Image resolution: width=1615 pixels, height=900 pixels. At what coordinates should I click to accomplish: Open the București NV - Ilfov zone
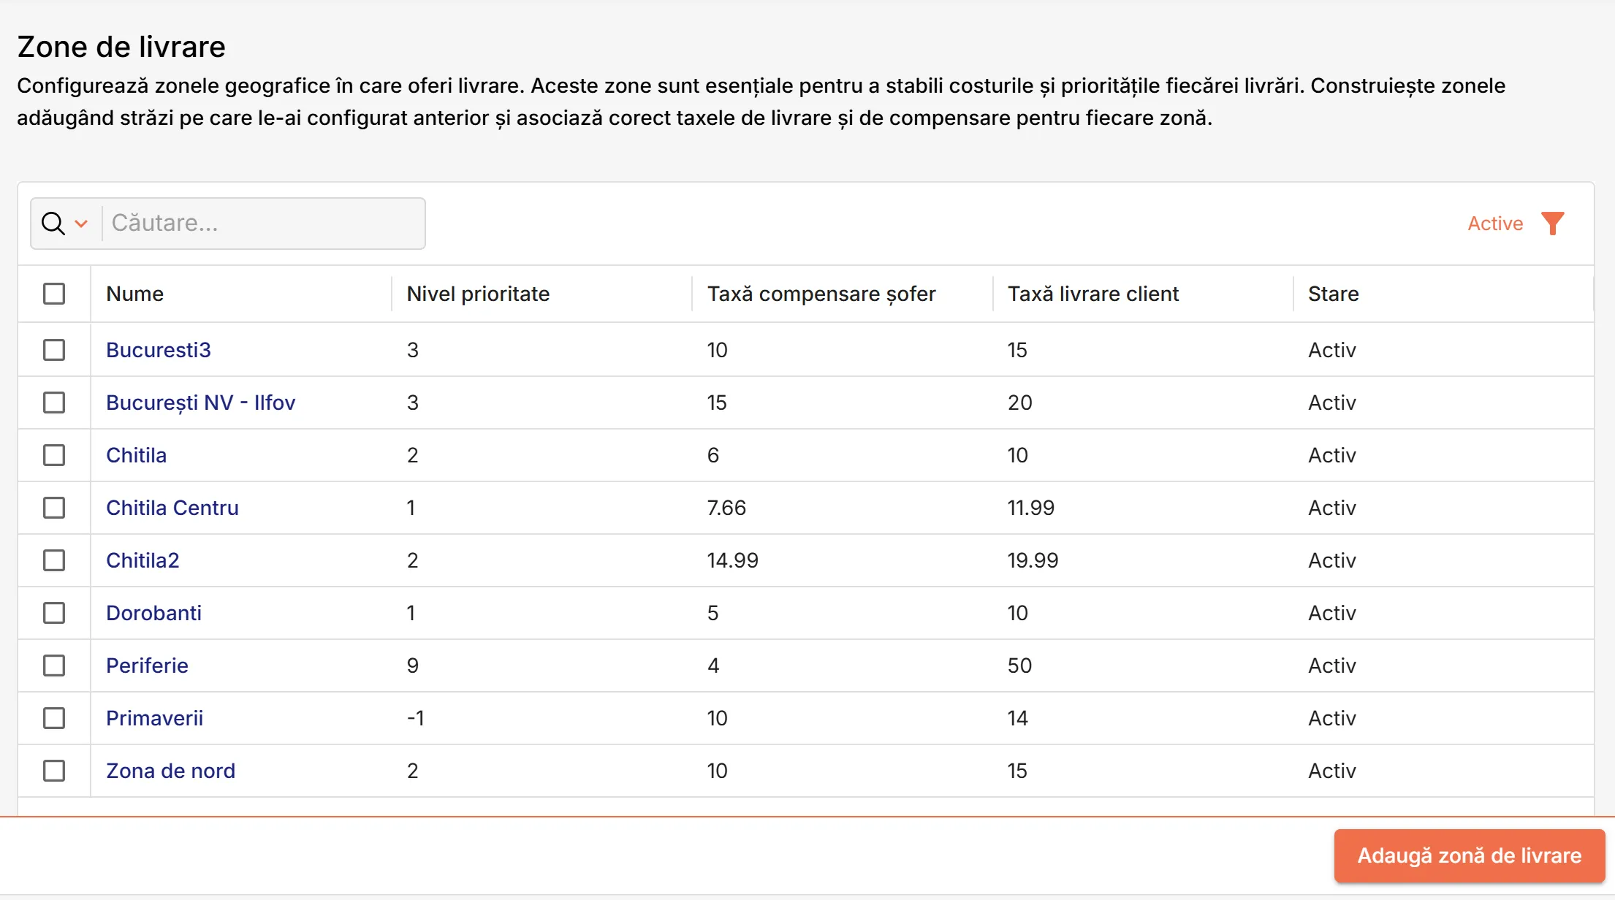[200, 403]
